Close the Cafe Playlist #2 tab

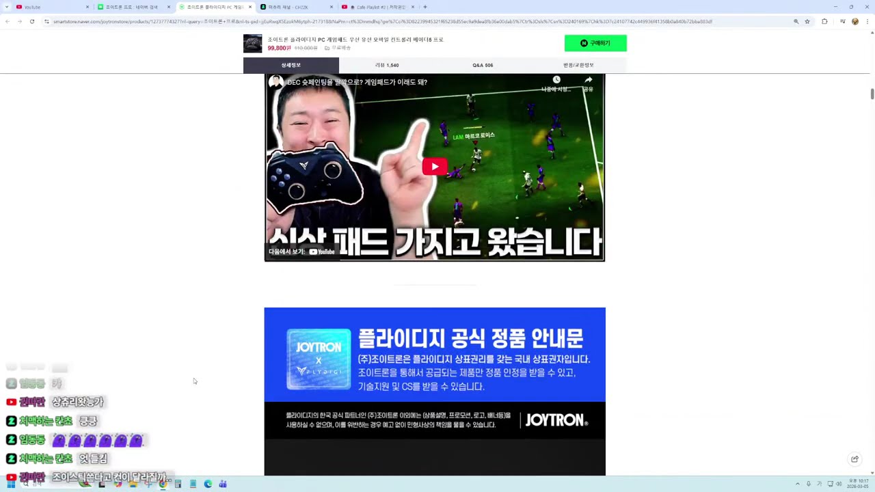click(413, 7)
